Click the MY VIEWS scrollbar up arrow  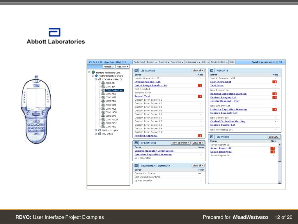[280, 145]
